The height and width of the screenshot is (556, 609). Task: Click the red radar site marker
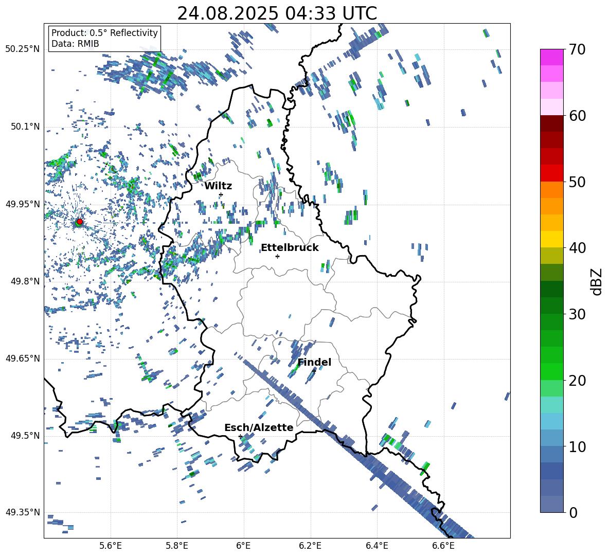79,222
